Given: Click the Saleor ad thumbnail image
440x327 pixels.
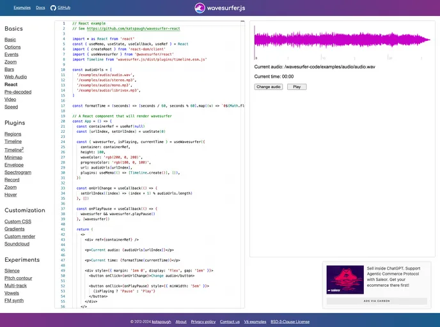Looking at the screenshot, I should [345, 280].
